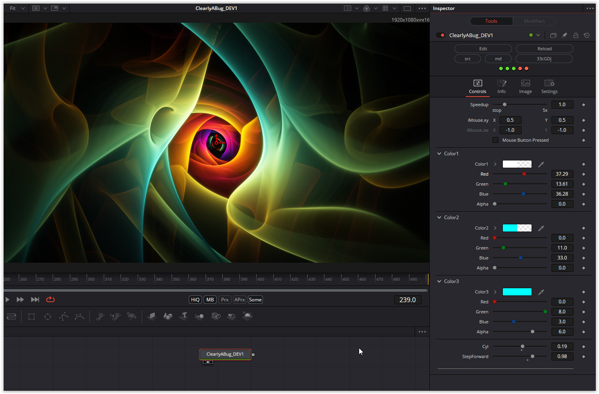The image size is (599, 394).
Task: Click the 33cGDj button
Action: point(544,59)
